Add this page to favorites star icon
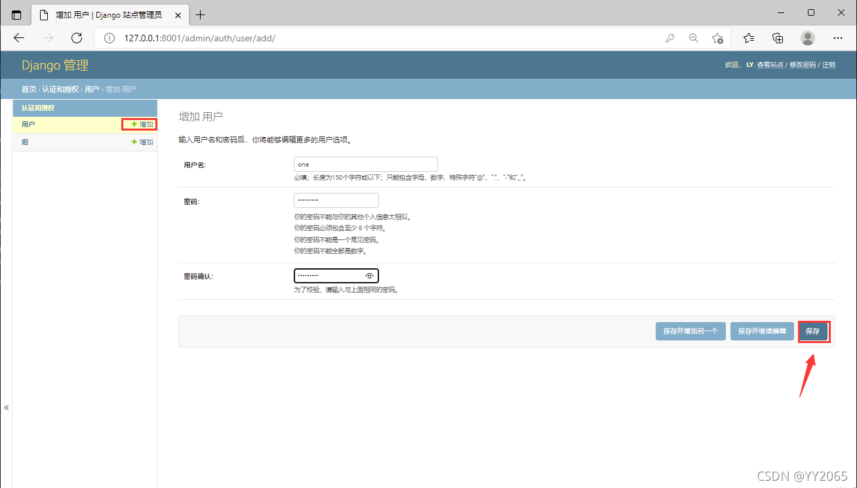Viewport: 857px width, 488px height. click(718, 38)
